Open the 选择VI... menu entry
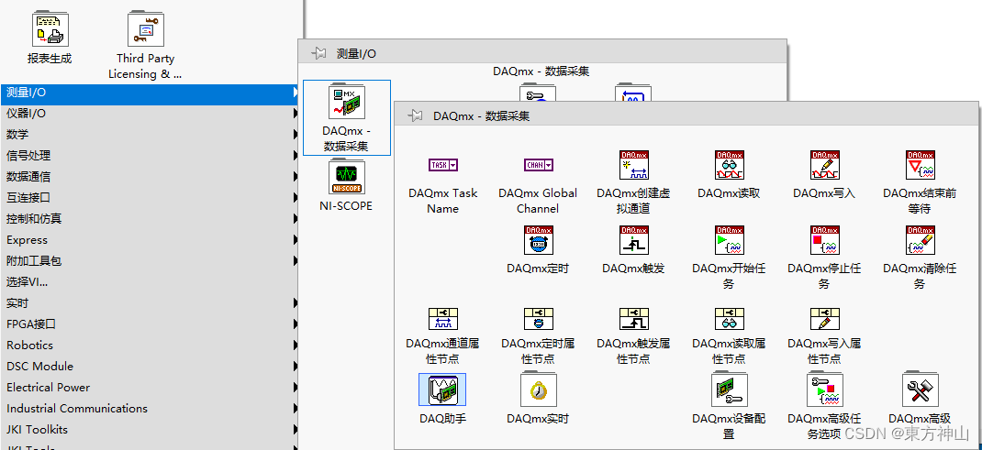 pos(151,282)
